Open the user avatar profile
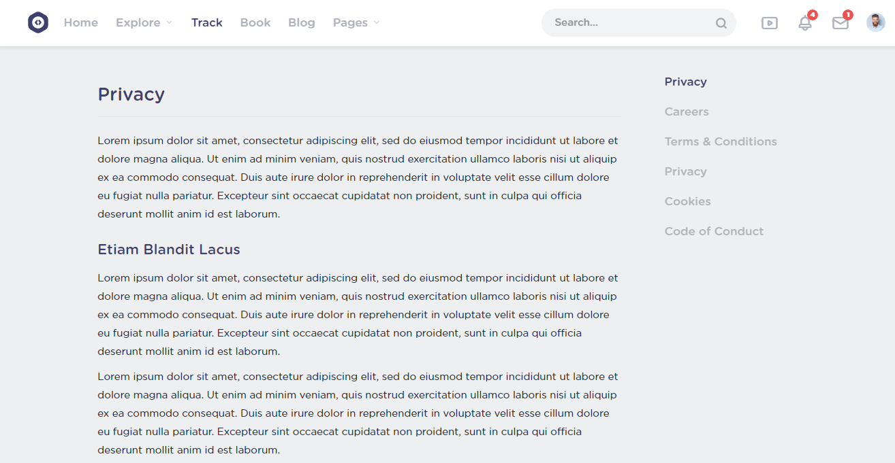Screen dimensions: 895x463 [x=876, y=22]
